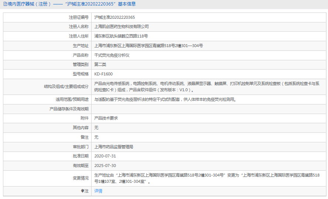Image resolution: width=328 pixels, height=199 pixels.
Task: Click 上海凯创医药生物科技有限公司 company name
Action: 122,26
